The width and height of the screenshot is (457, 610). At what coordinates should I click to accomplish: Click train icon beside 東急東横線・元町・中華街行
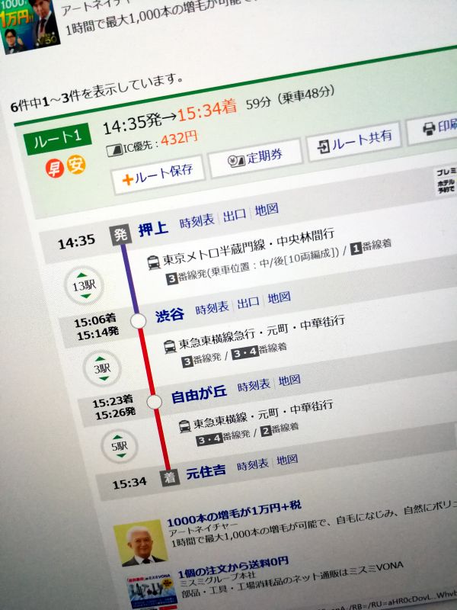pos(184,426)
